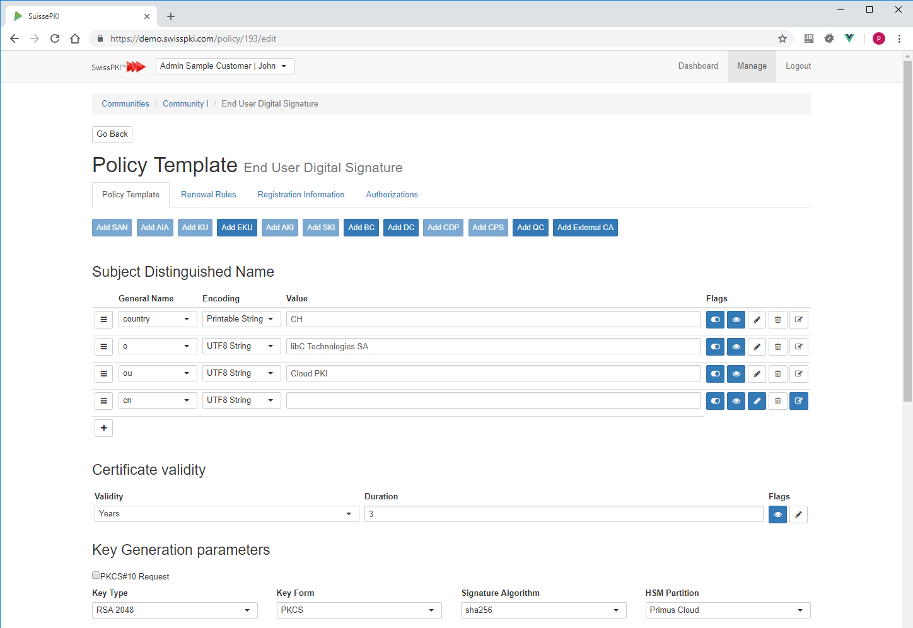Delete the o row with trash icon
Image resolution: width=913 pixels, height=628 pixels.
777,347
